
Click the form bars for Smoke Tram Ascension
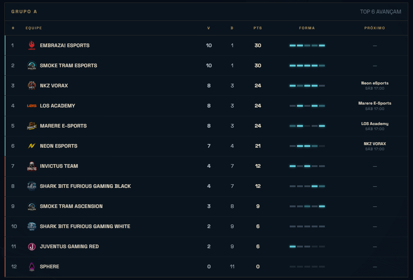pos(307,206)
